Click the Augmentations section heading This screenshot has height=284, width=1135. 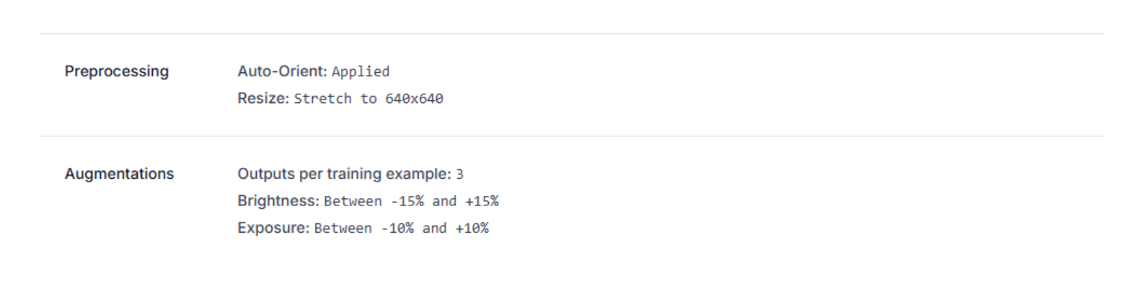coord(120,174)
